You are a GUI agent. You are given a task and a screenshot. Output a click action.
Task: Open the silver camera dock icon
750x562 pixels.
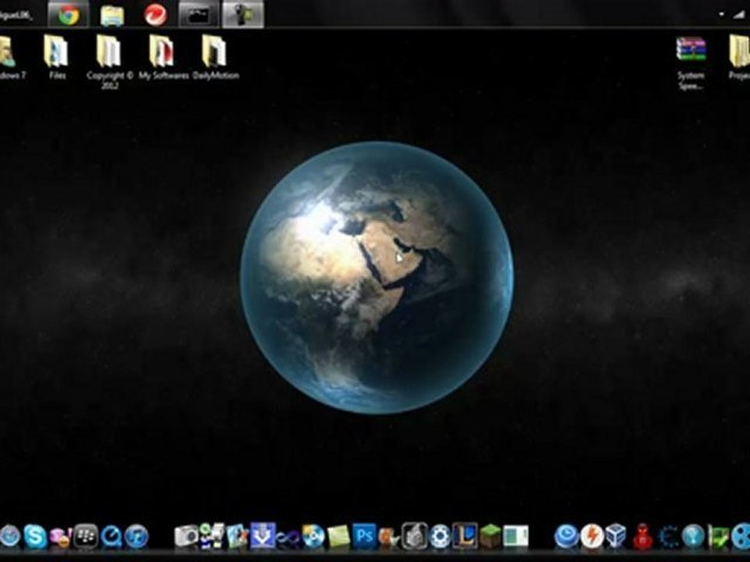[186, 535]
